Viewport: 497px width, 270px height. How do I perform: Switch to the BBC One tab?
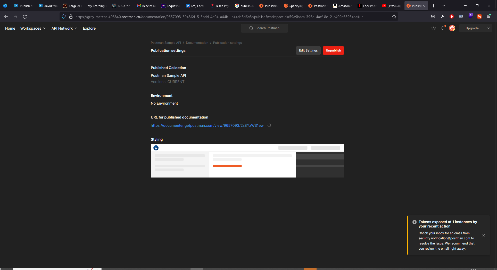point(121,6)
